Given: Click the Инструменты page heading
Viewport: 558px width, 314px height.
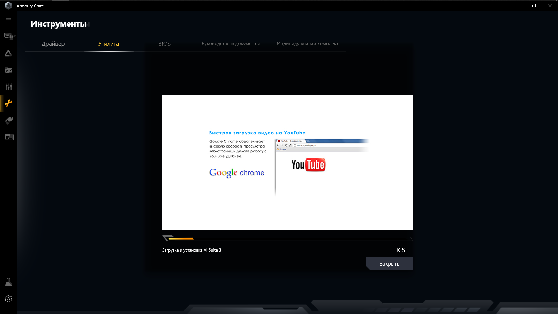Looking at the screenshot, I should (59, 24).
